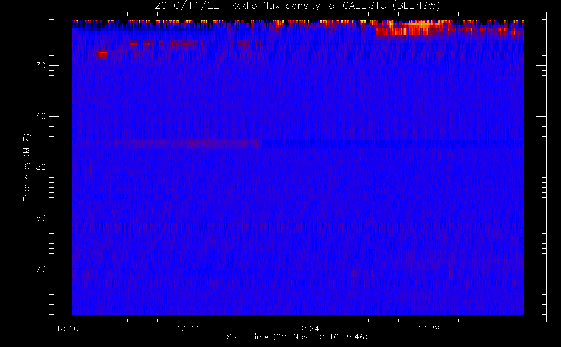Click the '10:20' time tick label
The image size is (561, 347).
point(188,329)
